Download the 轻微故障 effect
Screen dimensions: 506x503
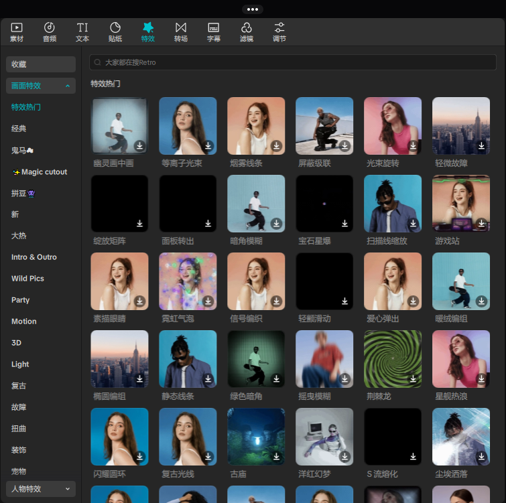click(x=481, y=146)
